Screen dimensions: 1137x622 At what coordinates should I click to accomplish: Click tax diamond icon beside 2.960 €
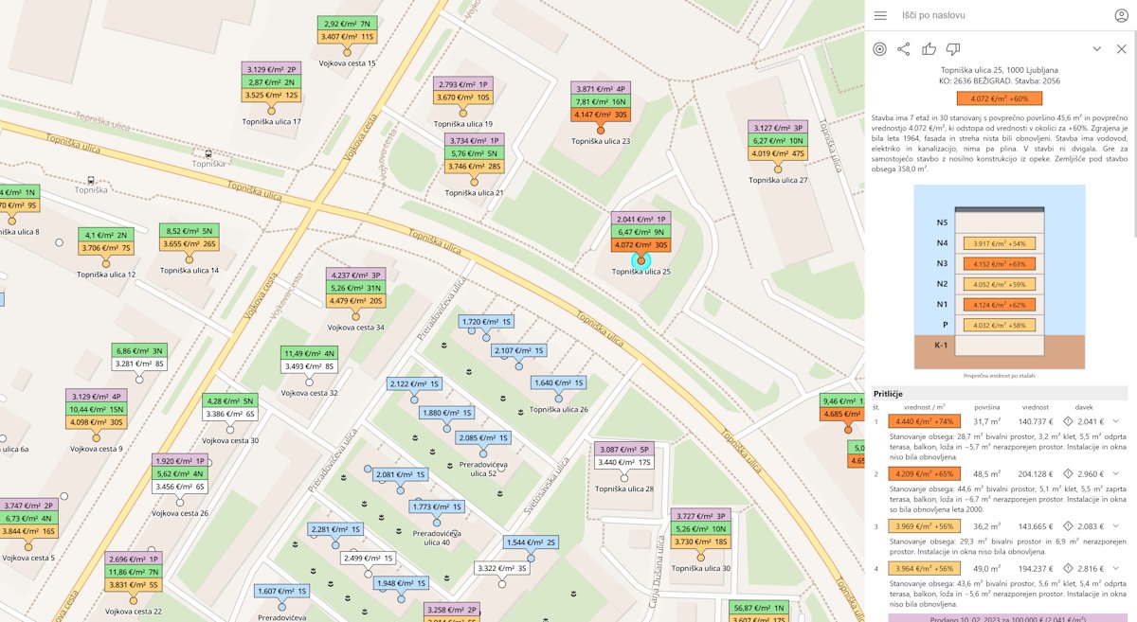(1067, 473)
